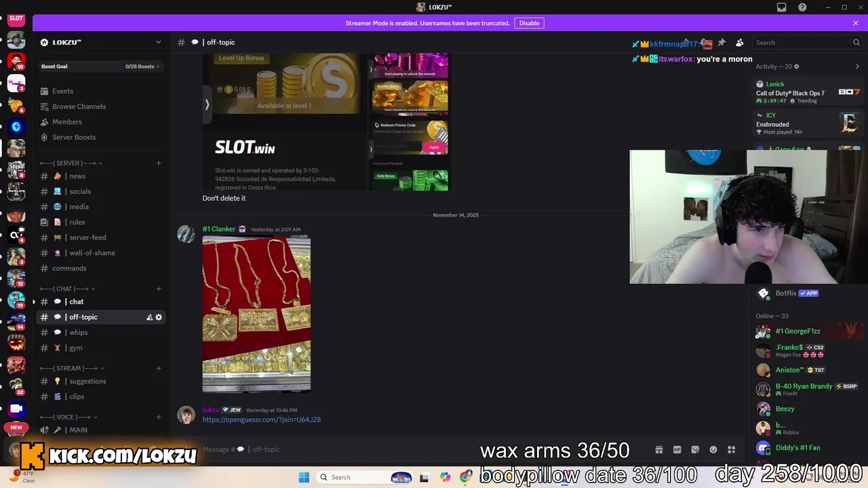Screen dimensions: 868x488
Task: Open the server-feed channel
Action: (x=100, y=237)
